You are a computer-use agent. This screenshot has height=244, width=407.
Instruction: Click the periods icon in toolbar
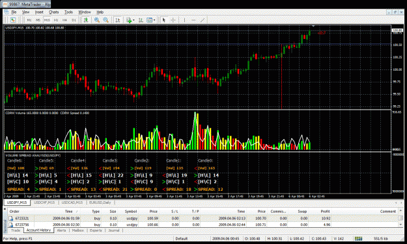click(x=141, y=20)
